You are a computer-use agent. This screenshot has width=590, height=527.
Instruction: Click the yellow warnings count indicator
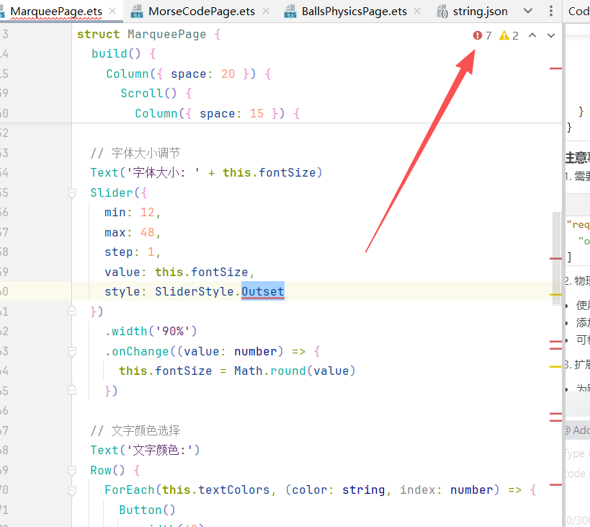(509, 35)
